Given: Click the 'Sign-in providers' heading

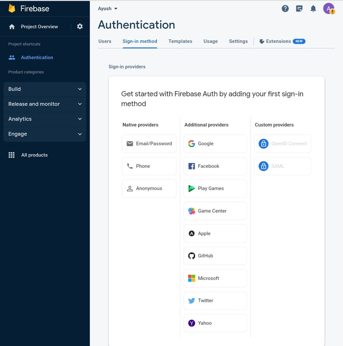Looking at the screenshot, I should point(127,67).
